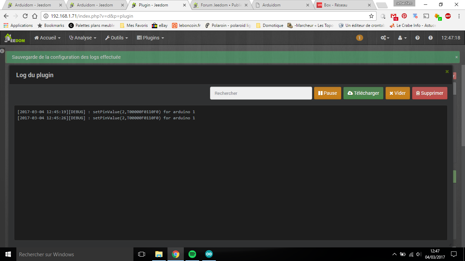Open Spotify from the taskbar

192,254
